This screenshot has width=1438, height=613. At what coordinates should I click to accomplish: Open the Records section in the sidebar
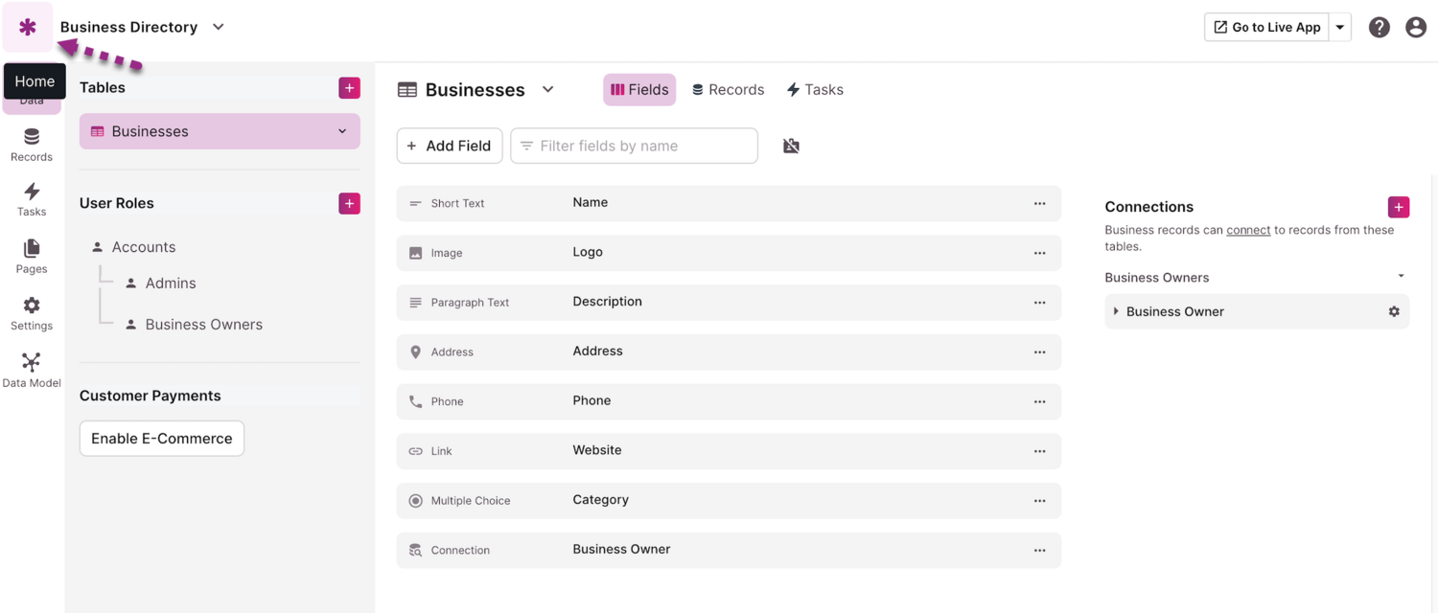pyautogui.click(x=31, y=144)
